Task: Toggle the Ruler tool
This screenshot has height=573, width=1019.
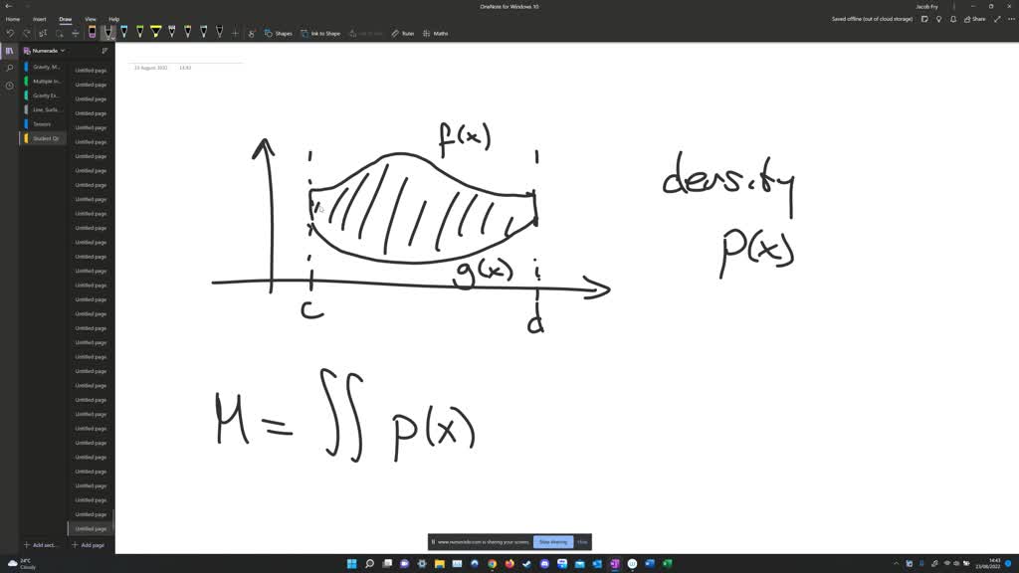Action: 403,33
